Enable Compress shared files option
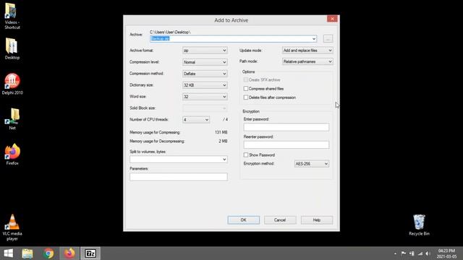 tap(246, 88)
